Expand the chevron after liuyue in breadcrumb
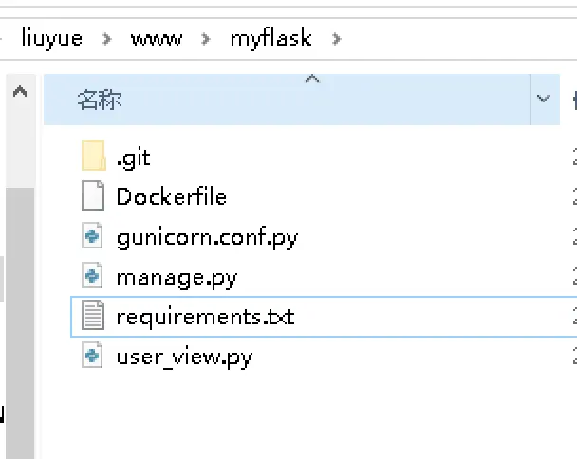Screen dimensions: 577x459 106,39
